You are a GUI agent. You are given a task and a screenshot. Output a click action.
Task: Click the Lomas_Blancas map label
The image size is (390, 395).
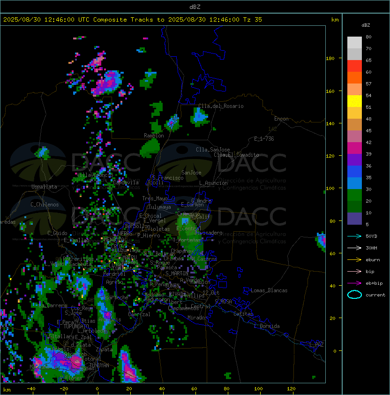[269, 290]
